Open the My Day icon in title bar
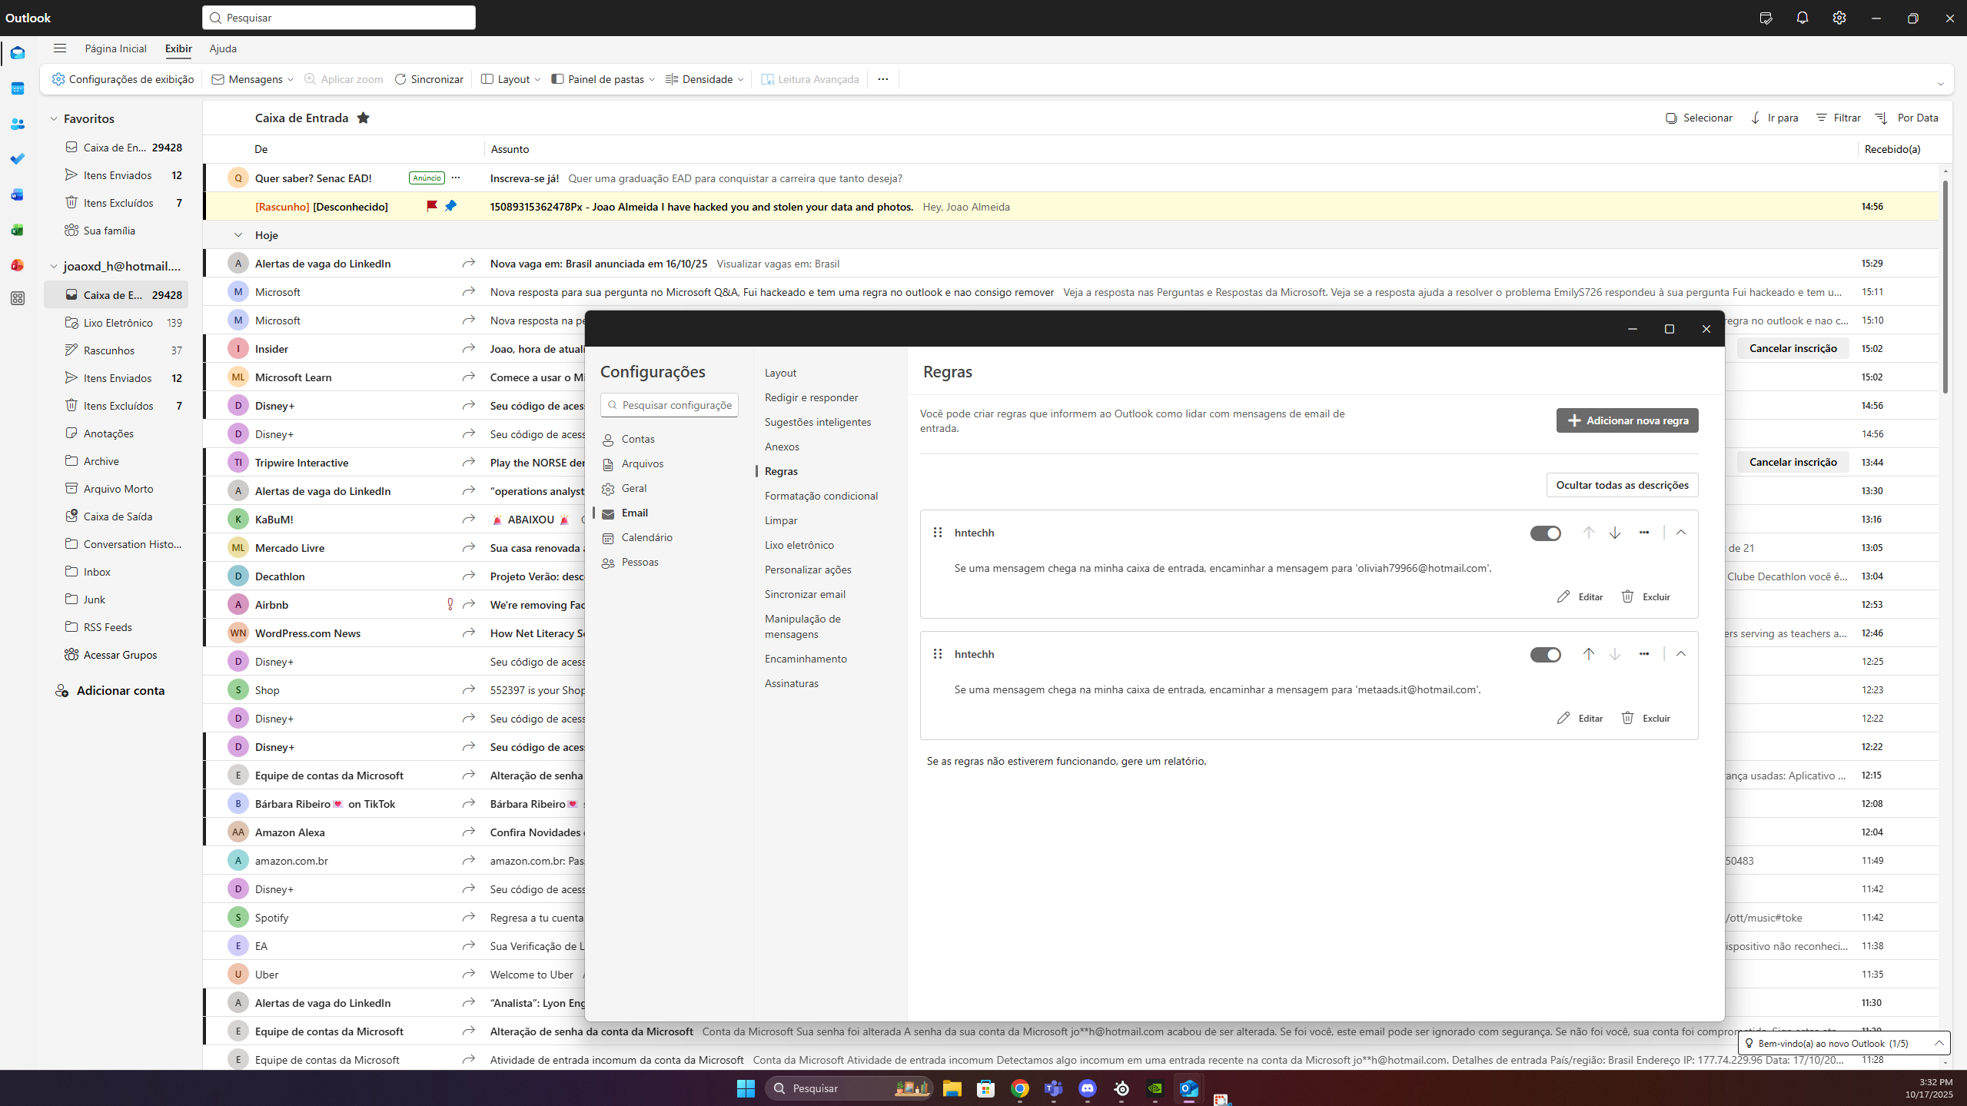The width and height of the screenshot is (1967, 1106). pos(1766,18)
